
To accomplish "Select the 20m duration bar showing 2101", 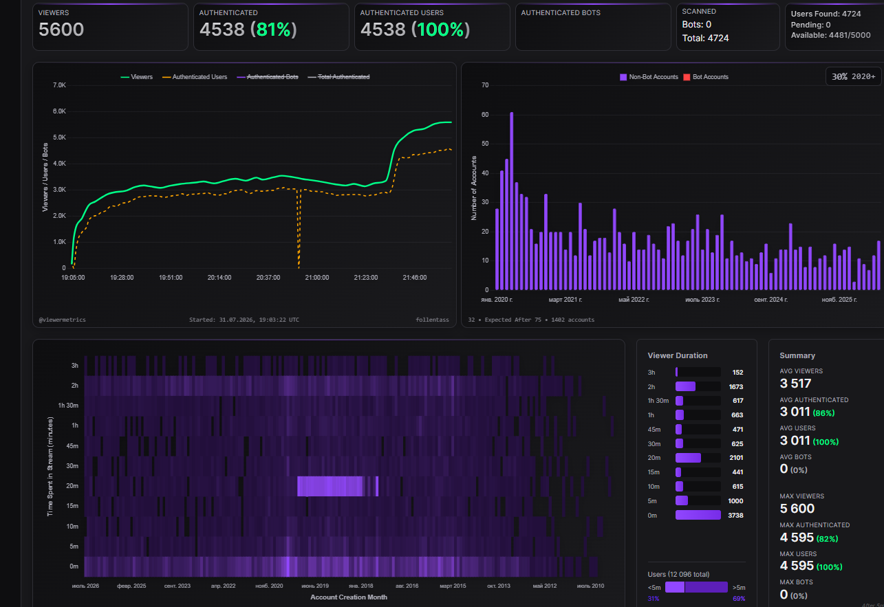I will [x=698, y=458].
